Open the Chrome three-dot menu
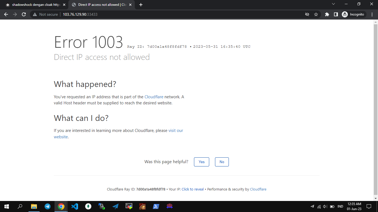The height and width of the screenshot is (212, 378). (x=372, y=14)
